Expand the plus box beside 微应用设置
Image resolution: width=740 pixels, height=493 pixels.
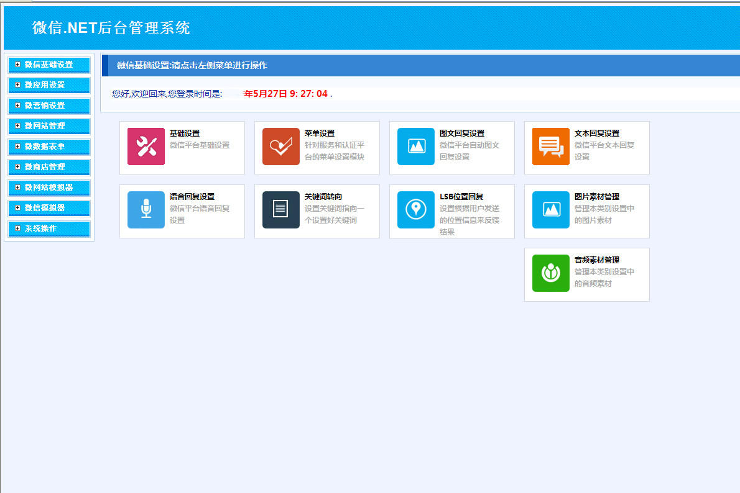(x=17, y=85)
